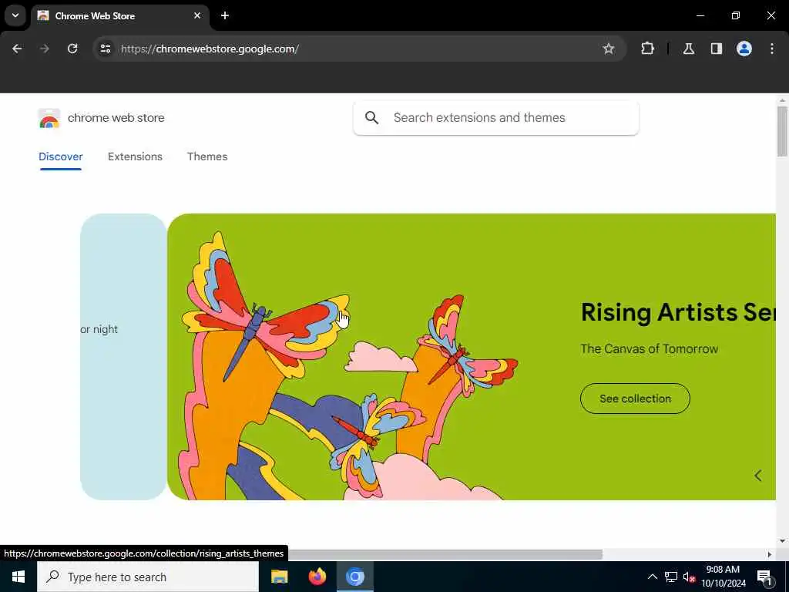The width and height of the screenshot is (789, 592).
Task: Focus the Search extensions and themes field
Action: [496, 118]
